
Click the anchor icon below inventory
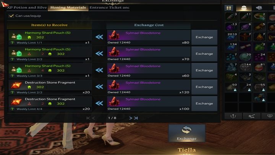[x=233, y=116]
